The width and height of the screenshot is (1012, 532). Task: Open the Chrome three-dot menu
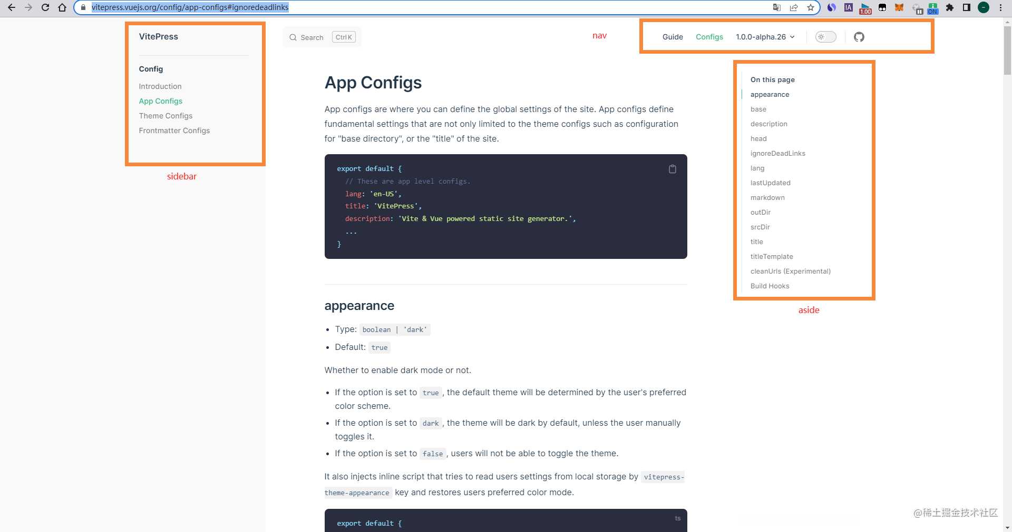click(1000, 7)
